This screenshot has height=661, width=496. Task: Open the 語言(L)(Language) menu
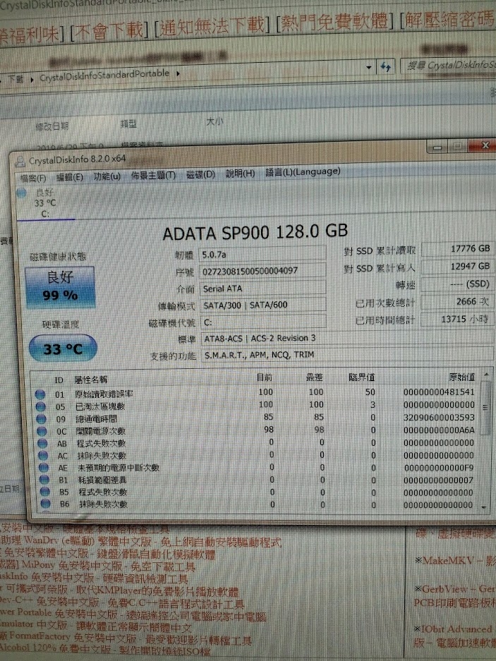pos(303,172)
